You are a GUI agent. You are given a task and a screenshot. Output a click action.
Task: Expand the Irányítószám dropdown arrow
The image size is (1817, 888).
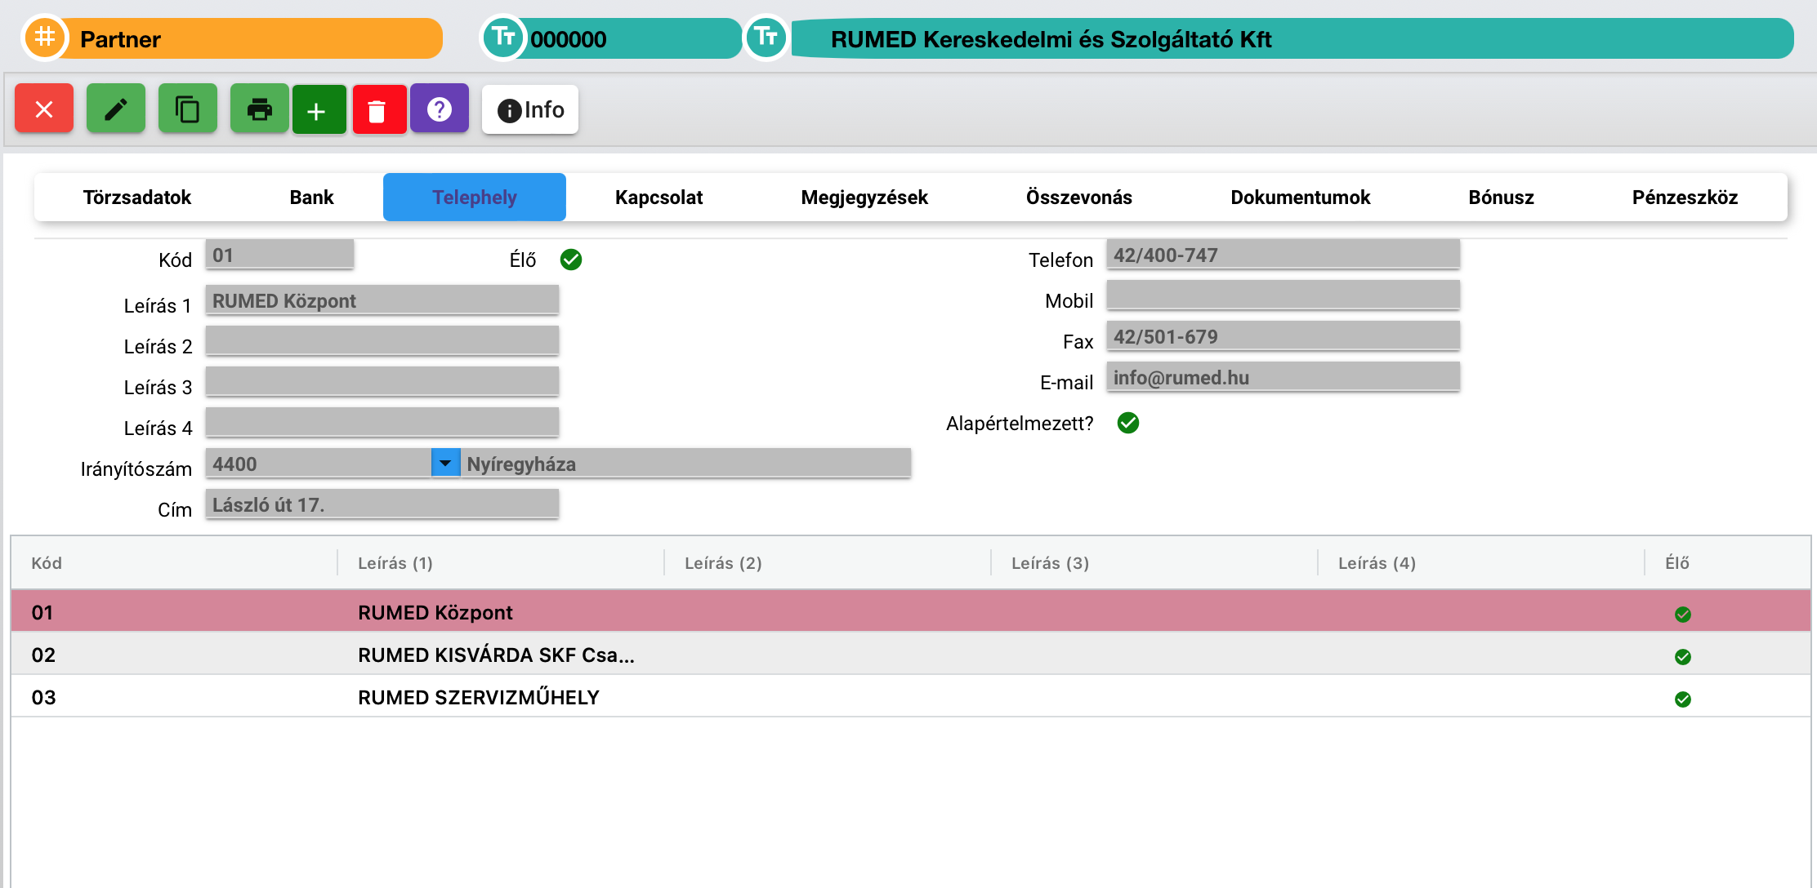point(445,463)
